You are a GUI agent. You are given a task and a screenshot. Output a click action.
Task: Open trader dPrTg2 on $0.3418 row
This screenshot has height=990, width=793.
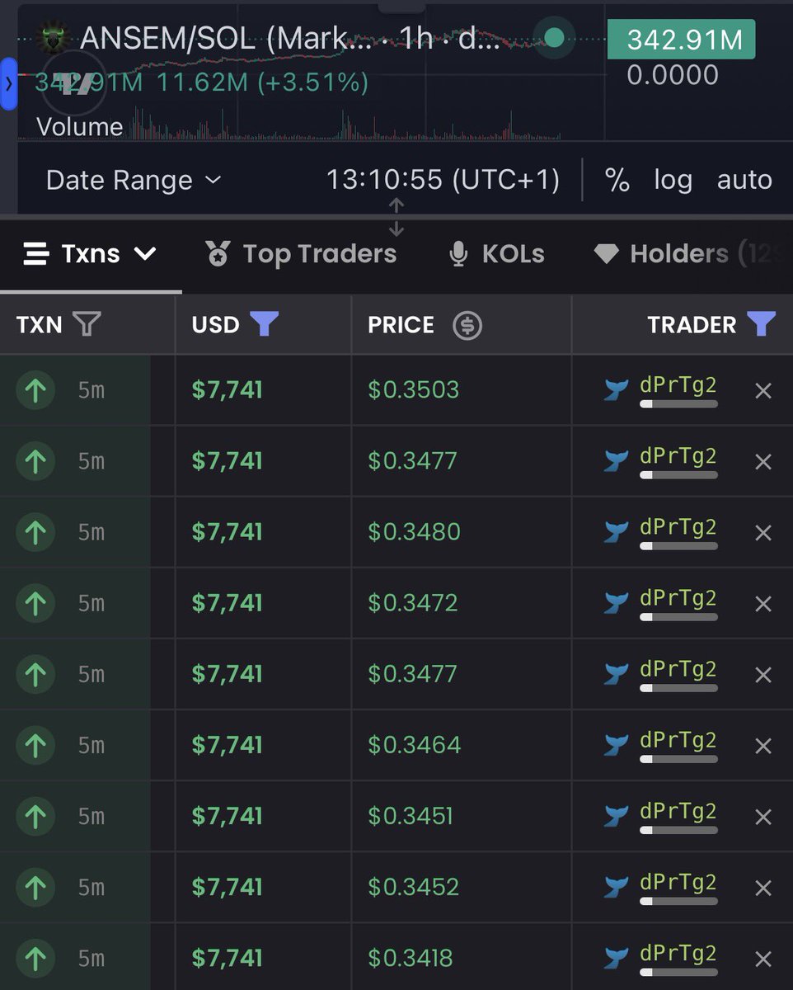click(x=678, y=953)
